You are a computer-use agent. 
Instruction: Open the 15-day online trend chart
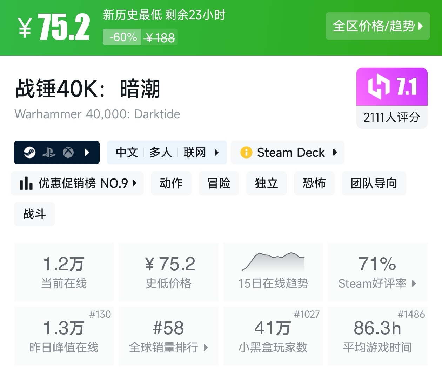coord(273,272)
